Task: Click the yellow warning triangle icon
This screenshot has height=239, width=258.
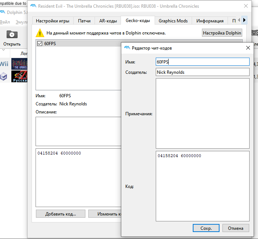Action: [x=40, y=33]
